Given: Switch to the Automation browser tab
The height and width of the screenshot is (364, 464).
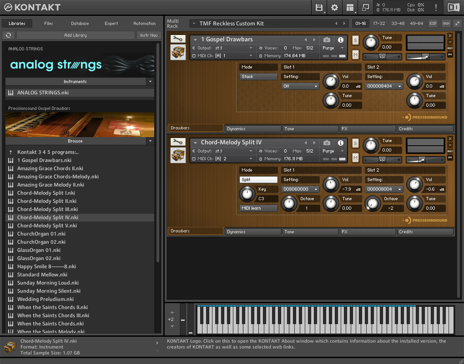Looking at the screenshot, I should pyautogui.click(x=144, y=23).
